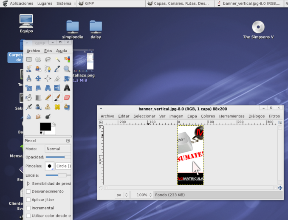Open the Archivo menu in image window
This screenshot has width=288, height=220.
(107, 116)
